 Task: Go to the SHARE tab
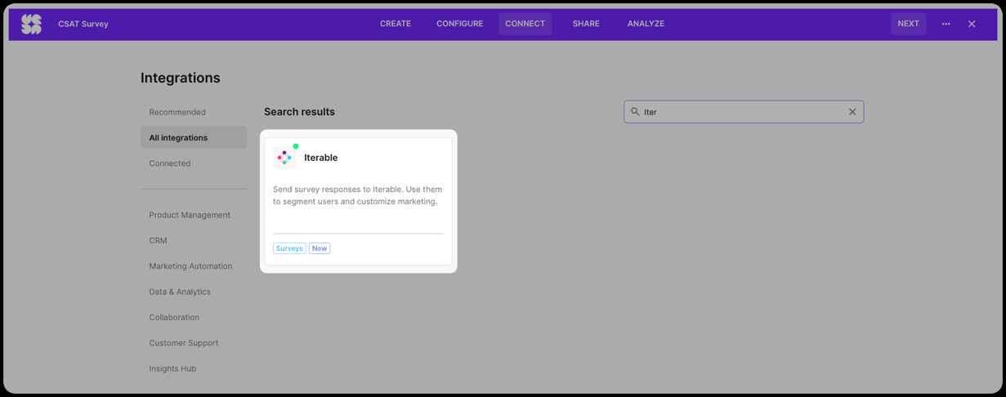(x=586, y=24)
